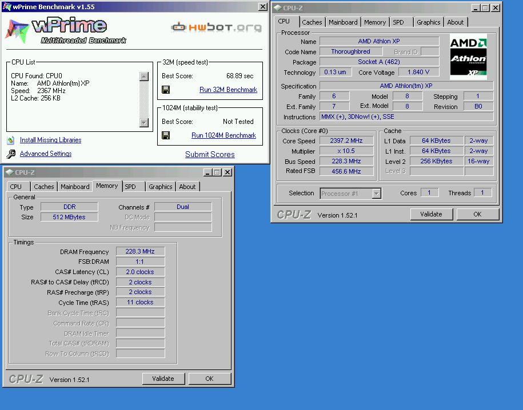Click the Threads count field
This screenshot has height=410, width=523.
click(x=482, y=192)
